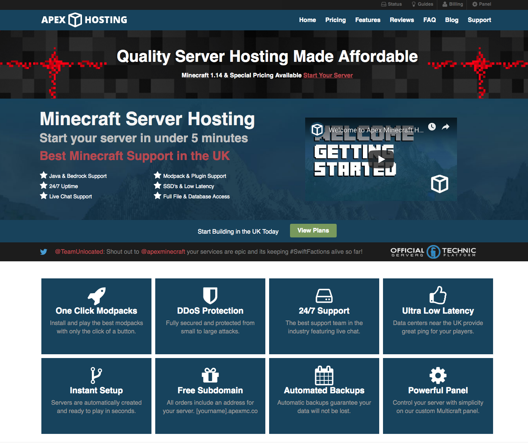Screen dimensions: 528x443
Task: Open the Support page from the navigation
Action: pyautogui.click(x=479, y=20)
